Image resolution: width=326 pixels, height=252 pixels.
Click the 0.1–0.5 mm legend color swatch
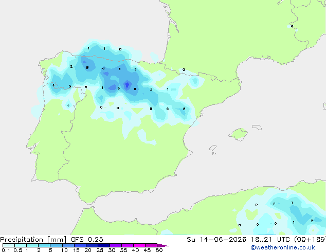click(x=9, y=245)
